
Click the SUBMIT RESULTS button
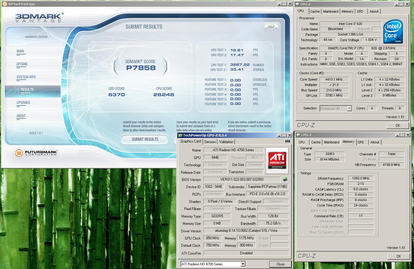click(145, 139)
